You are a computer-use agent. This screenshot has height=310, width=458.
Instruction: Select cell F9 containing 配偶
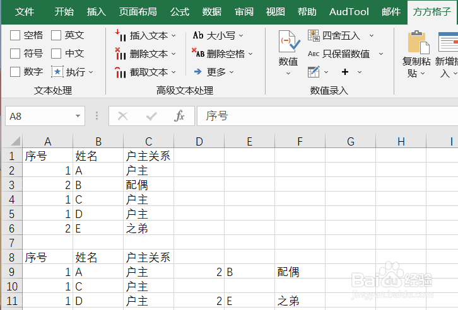[x=300, y=272]
